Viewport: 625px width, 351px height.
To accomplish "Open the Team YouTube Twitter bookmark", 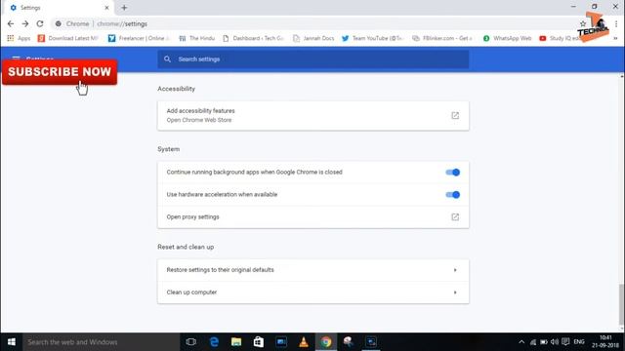I will click(x=373, y=38).
